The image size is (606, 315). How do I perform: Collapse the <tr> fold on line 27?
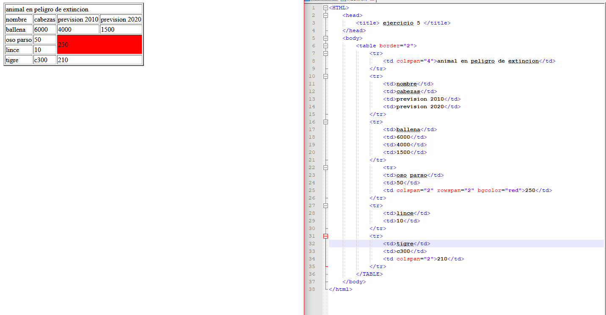(x=325, y=205)
